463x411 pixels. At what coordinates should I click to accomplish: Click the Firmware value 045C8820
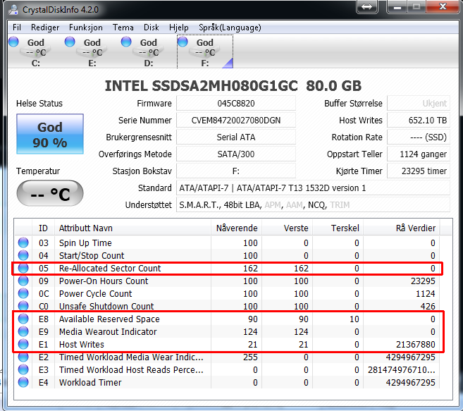pyautogui.click(x=236, y=104)
